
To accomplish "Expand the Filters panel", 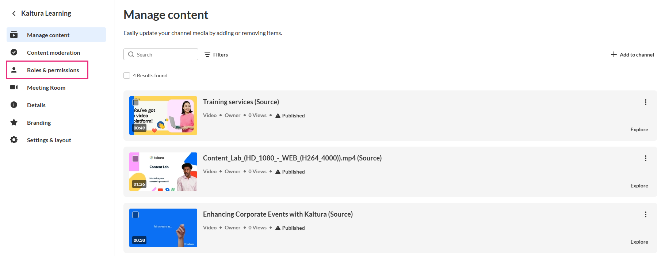I will [216, 54].
